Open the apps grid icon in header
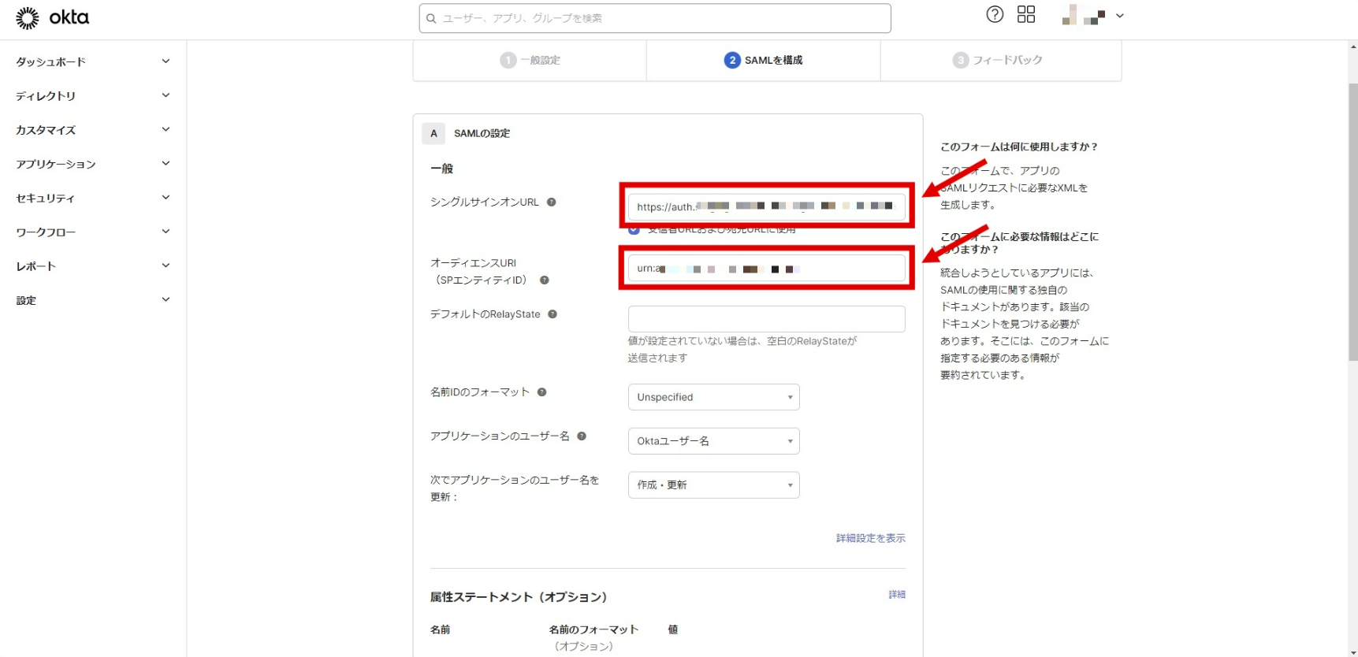 1025,15
